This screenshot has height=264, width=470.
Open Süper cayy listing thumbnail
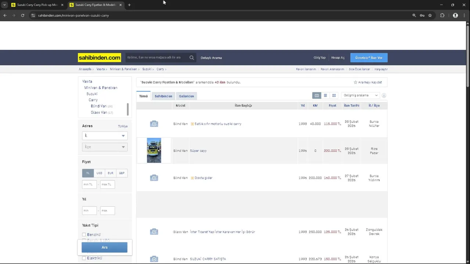tap(154, 150)
